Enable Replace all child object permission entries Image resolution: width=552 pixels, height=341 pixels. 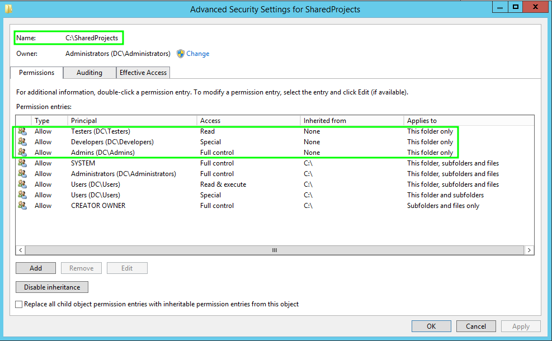[20, 305]
